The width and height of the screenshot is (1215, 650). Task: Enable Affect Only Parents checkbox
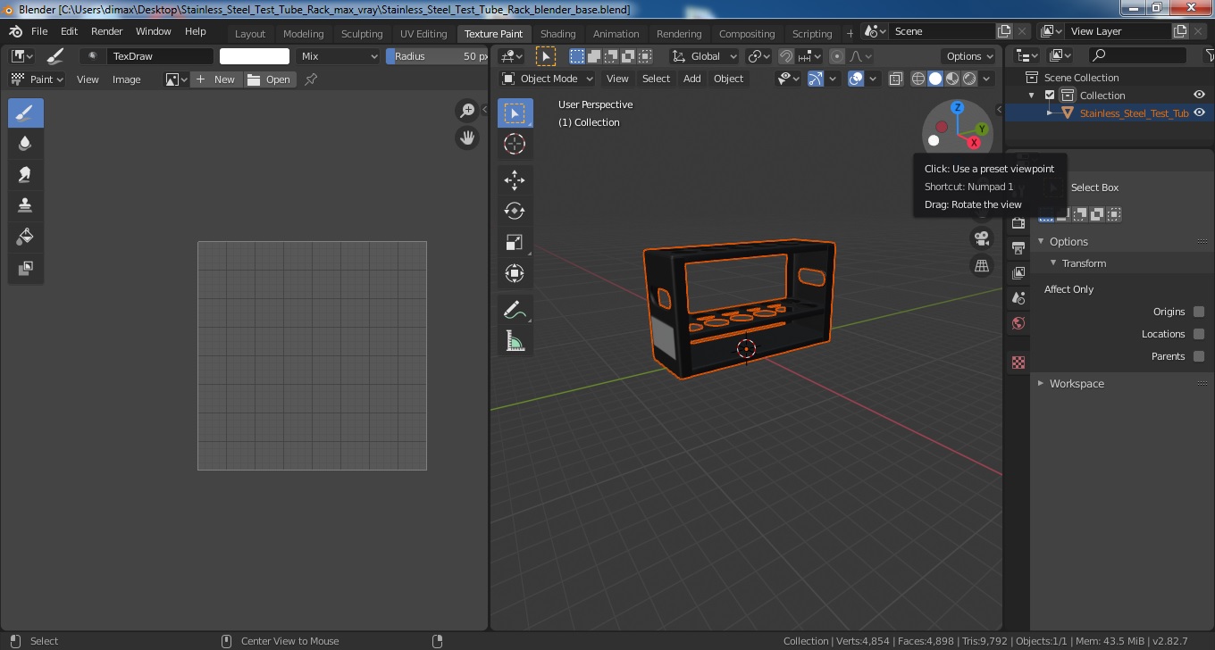click(1199, 356)
